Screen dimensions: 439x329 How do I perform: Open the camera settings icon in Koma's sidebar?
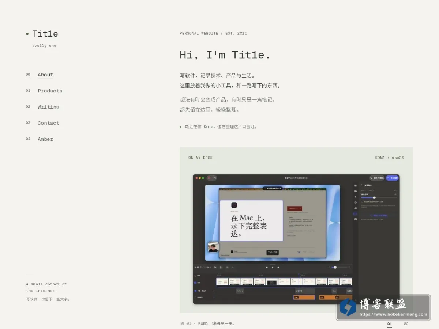pos(355,191)
